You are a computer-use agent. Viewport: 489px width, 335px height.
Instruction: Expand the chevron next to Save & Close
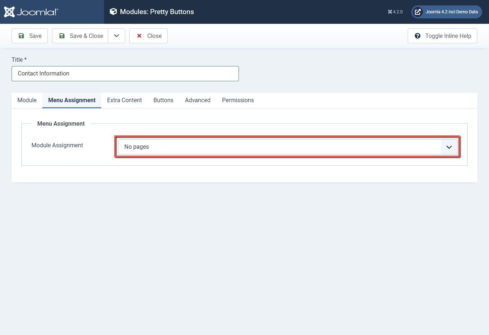[116, 36]
